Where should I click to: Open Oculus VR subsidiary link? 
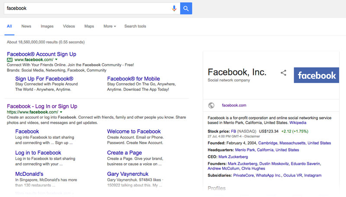pos(293,175)
